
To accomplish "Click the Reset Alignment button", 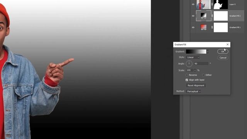I will pos(196,85).
